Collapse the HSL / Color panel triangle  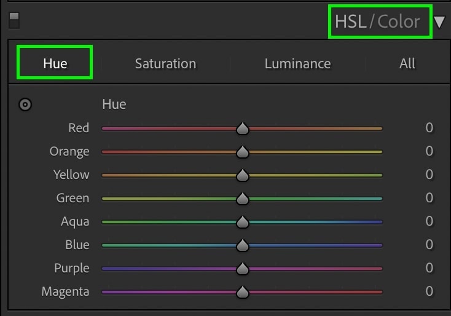point(439,22)
